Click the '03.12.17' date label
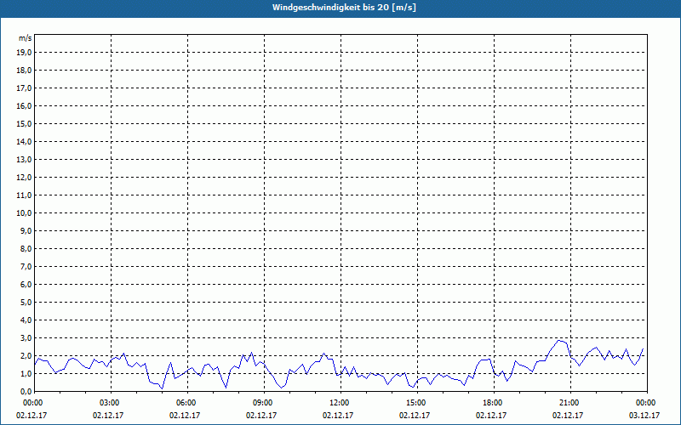This screenshot has width=681, height=425. tap(644, 415)
